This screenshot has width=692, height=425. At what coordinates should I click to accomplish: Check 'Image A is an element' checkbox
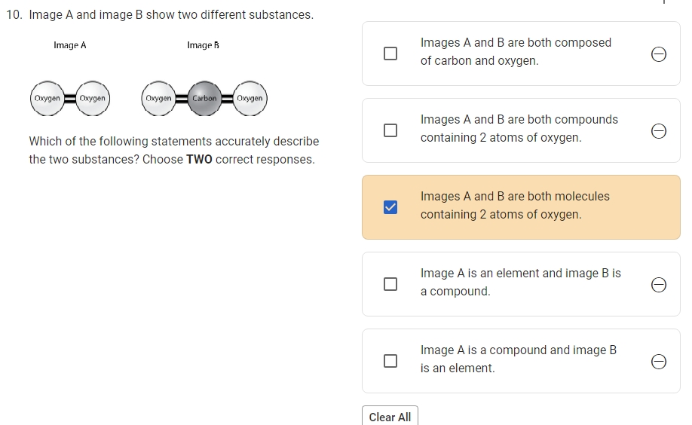[390, 284]
